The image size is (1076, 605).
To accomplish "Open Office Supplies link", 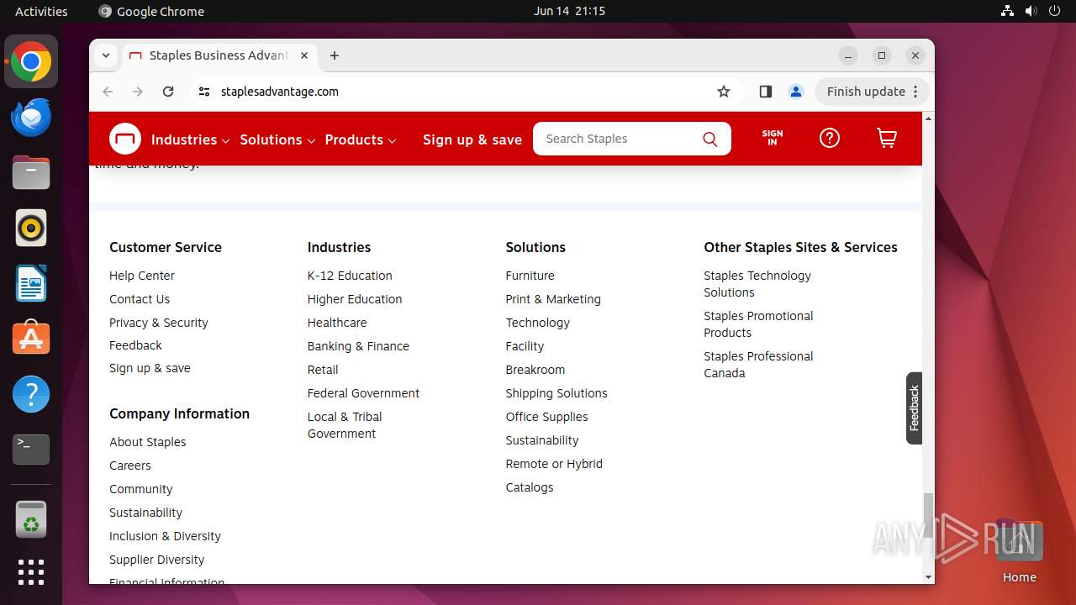I will click(547, 417).
